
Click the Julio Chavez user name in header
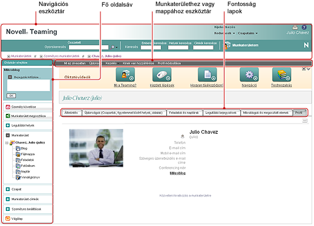tap(298, 33)
